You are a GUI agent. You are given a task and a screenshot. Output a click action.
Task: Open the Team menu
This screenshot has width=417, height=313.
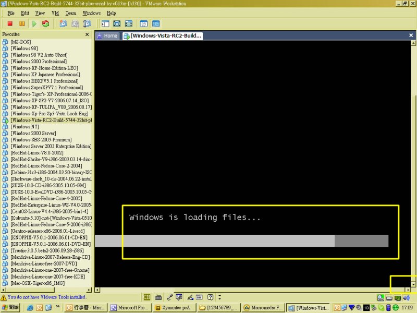[71, 13]
